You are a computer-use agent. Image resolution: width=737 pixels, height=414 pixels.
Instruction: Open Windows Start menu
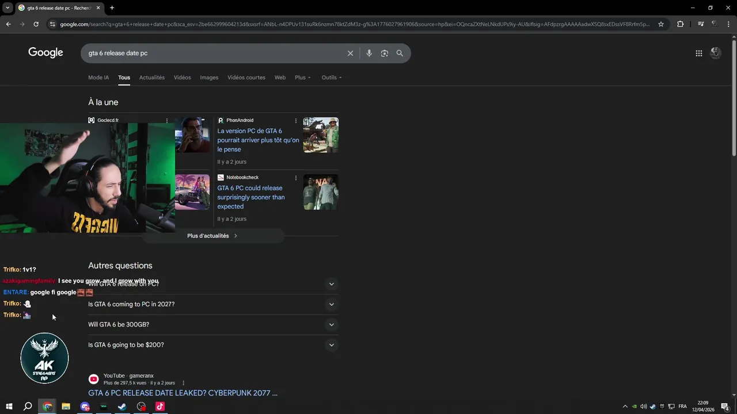coord(9,407)
